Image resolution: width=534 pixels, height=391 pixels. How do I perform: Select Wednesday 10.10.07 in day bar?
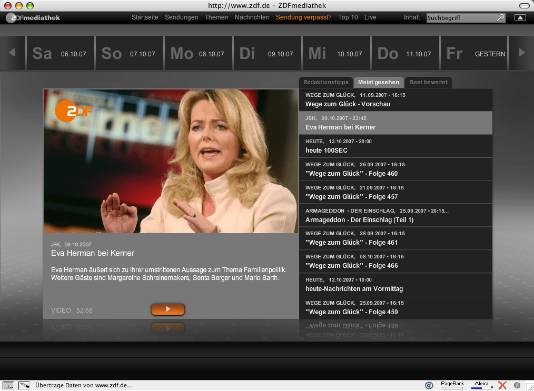pos(337,53)
